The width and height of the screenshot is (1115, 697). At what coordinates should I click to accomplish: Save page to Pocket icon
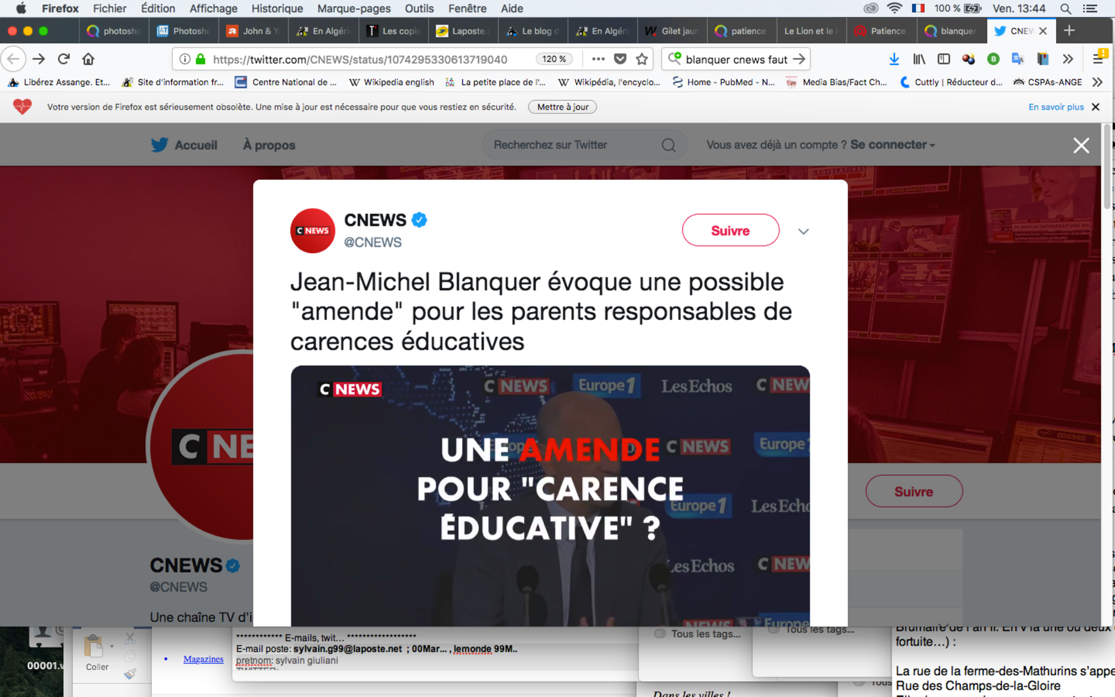(x=620, y=59)
